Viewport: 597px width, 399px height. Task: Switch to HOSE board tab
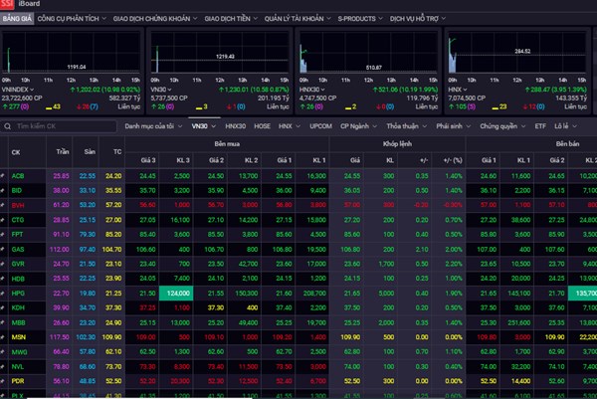262,126
